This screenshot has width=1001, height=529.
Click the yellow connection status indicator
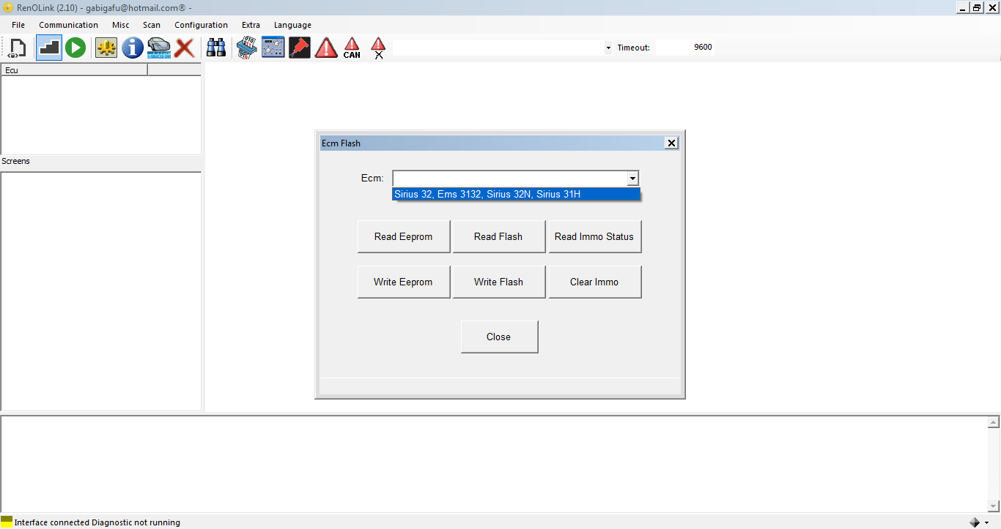pos(7,522)
